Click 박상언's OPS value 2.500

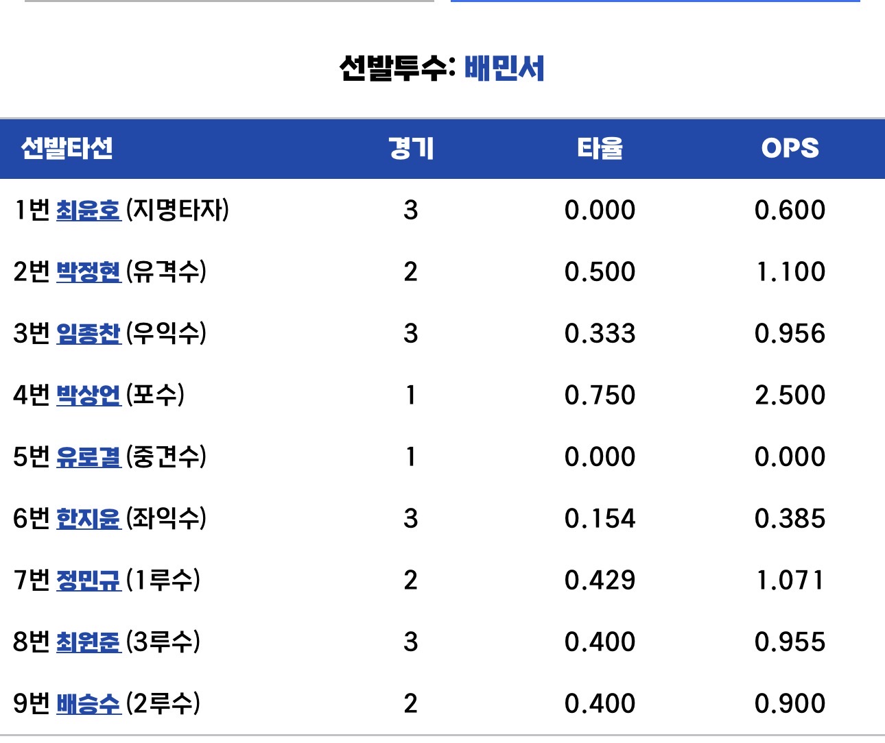coord(790,395)
